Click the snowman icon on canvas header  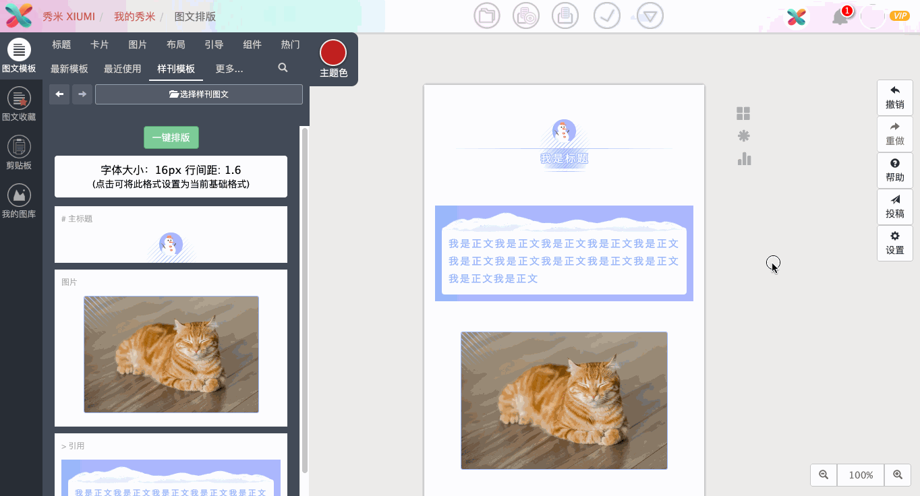coord(564,131)
